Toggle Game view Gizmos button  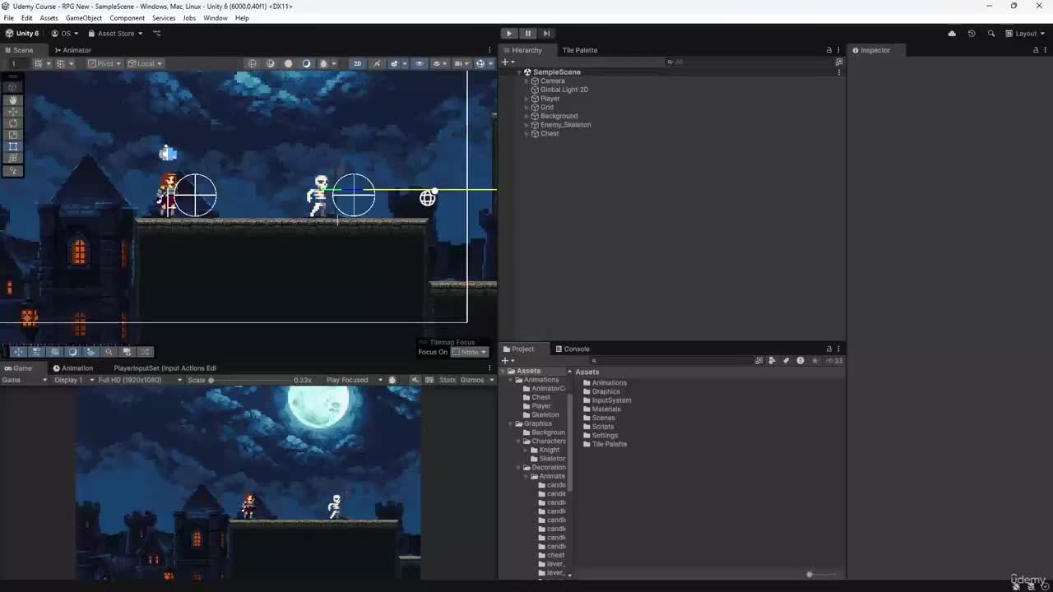pos(472,380)
